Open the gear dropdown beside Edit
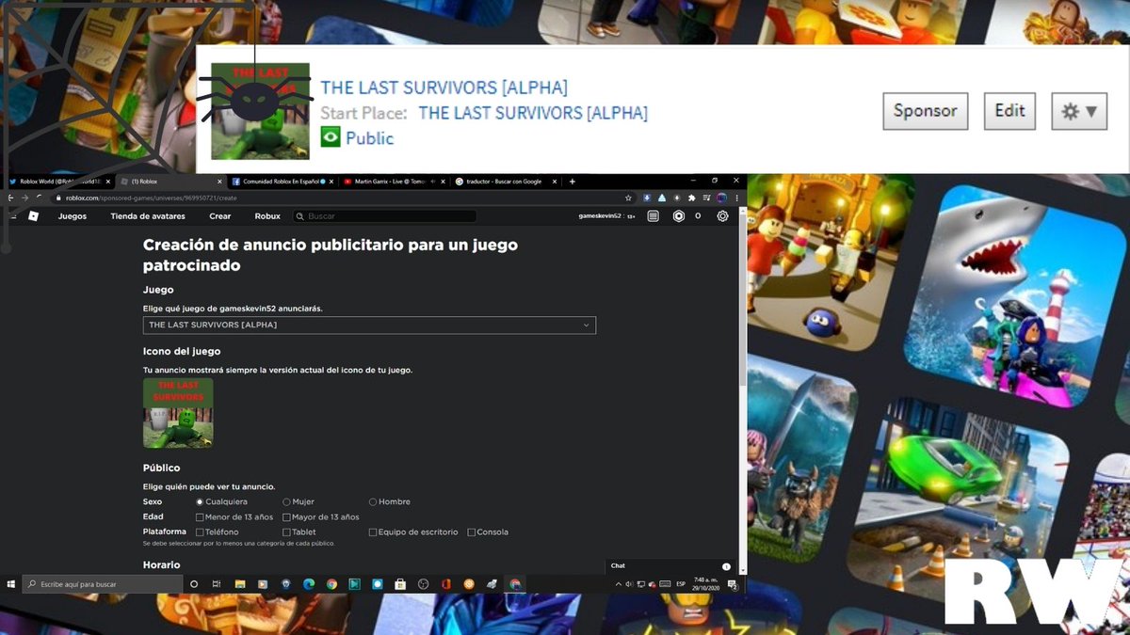 [x=1078, y=111]
